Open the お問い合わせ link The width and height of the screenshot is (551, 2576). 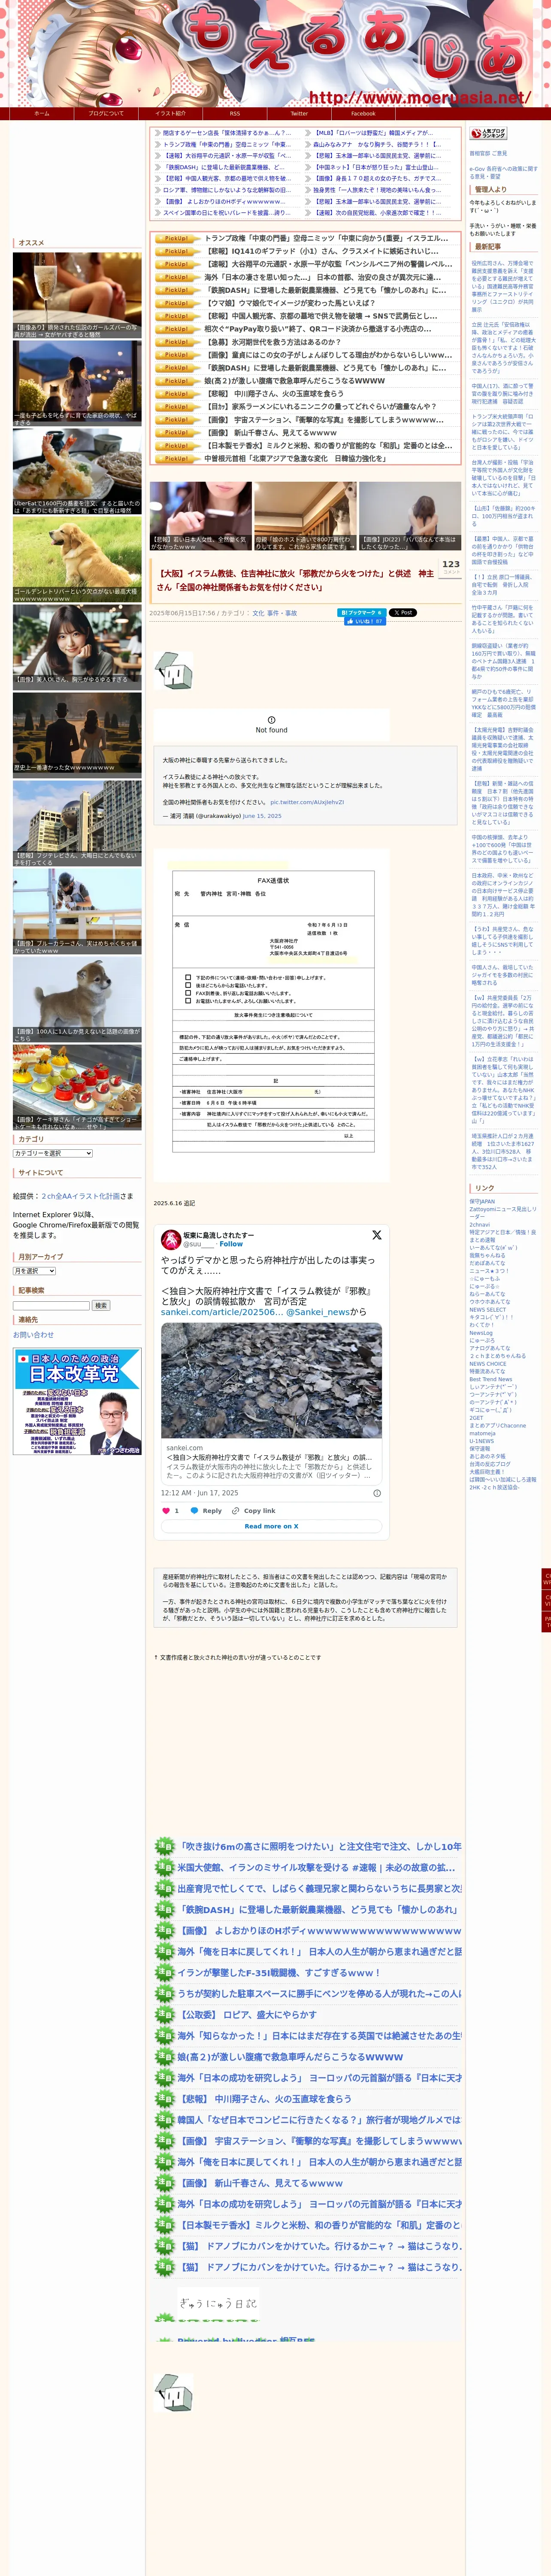point(33,1334)
